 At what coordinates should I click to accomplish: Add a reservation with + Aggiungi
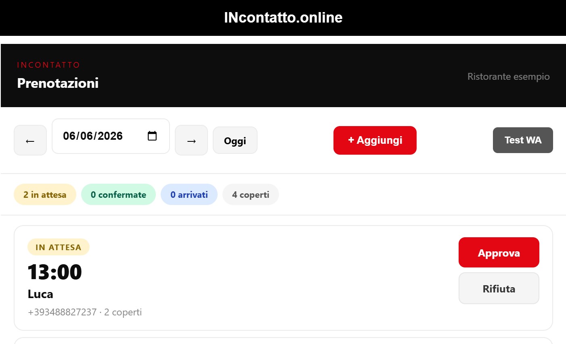tap(375, 140)
